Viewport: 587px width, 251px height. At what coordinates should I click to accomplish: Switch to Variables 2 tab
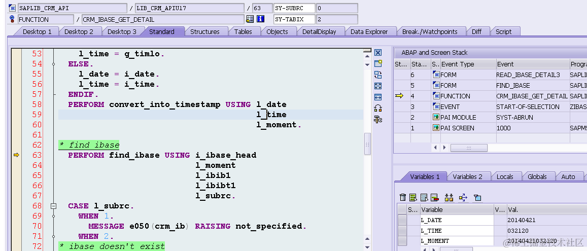click(467, 176)
